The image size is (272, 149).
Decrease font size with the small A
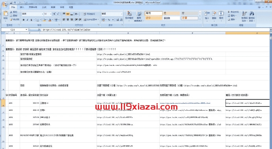(58, 14)
